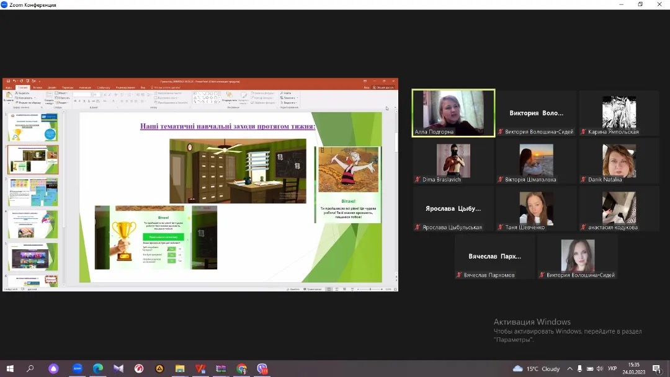This screenshot has height=377, width=670.
Task: Switch to Google Chrome in the taskbar
Action: click(x=241, y=368)
